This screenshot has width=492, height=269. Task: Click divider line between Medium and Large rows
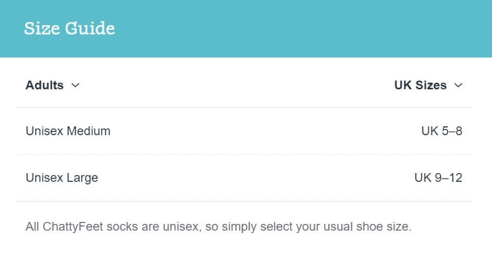244,154
